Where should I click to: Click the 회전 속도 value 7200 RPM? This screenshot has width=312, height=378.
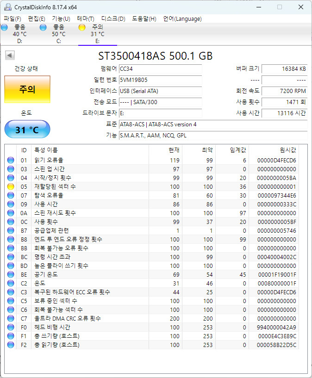[x=285, y=91]
